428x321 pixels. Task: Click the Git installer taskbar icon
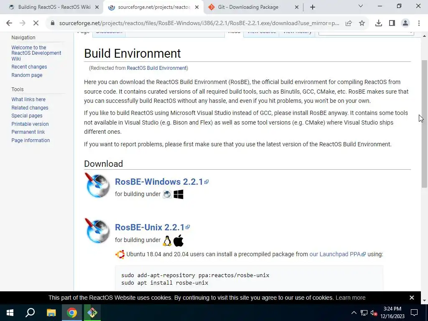[x=92, y=313]
